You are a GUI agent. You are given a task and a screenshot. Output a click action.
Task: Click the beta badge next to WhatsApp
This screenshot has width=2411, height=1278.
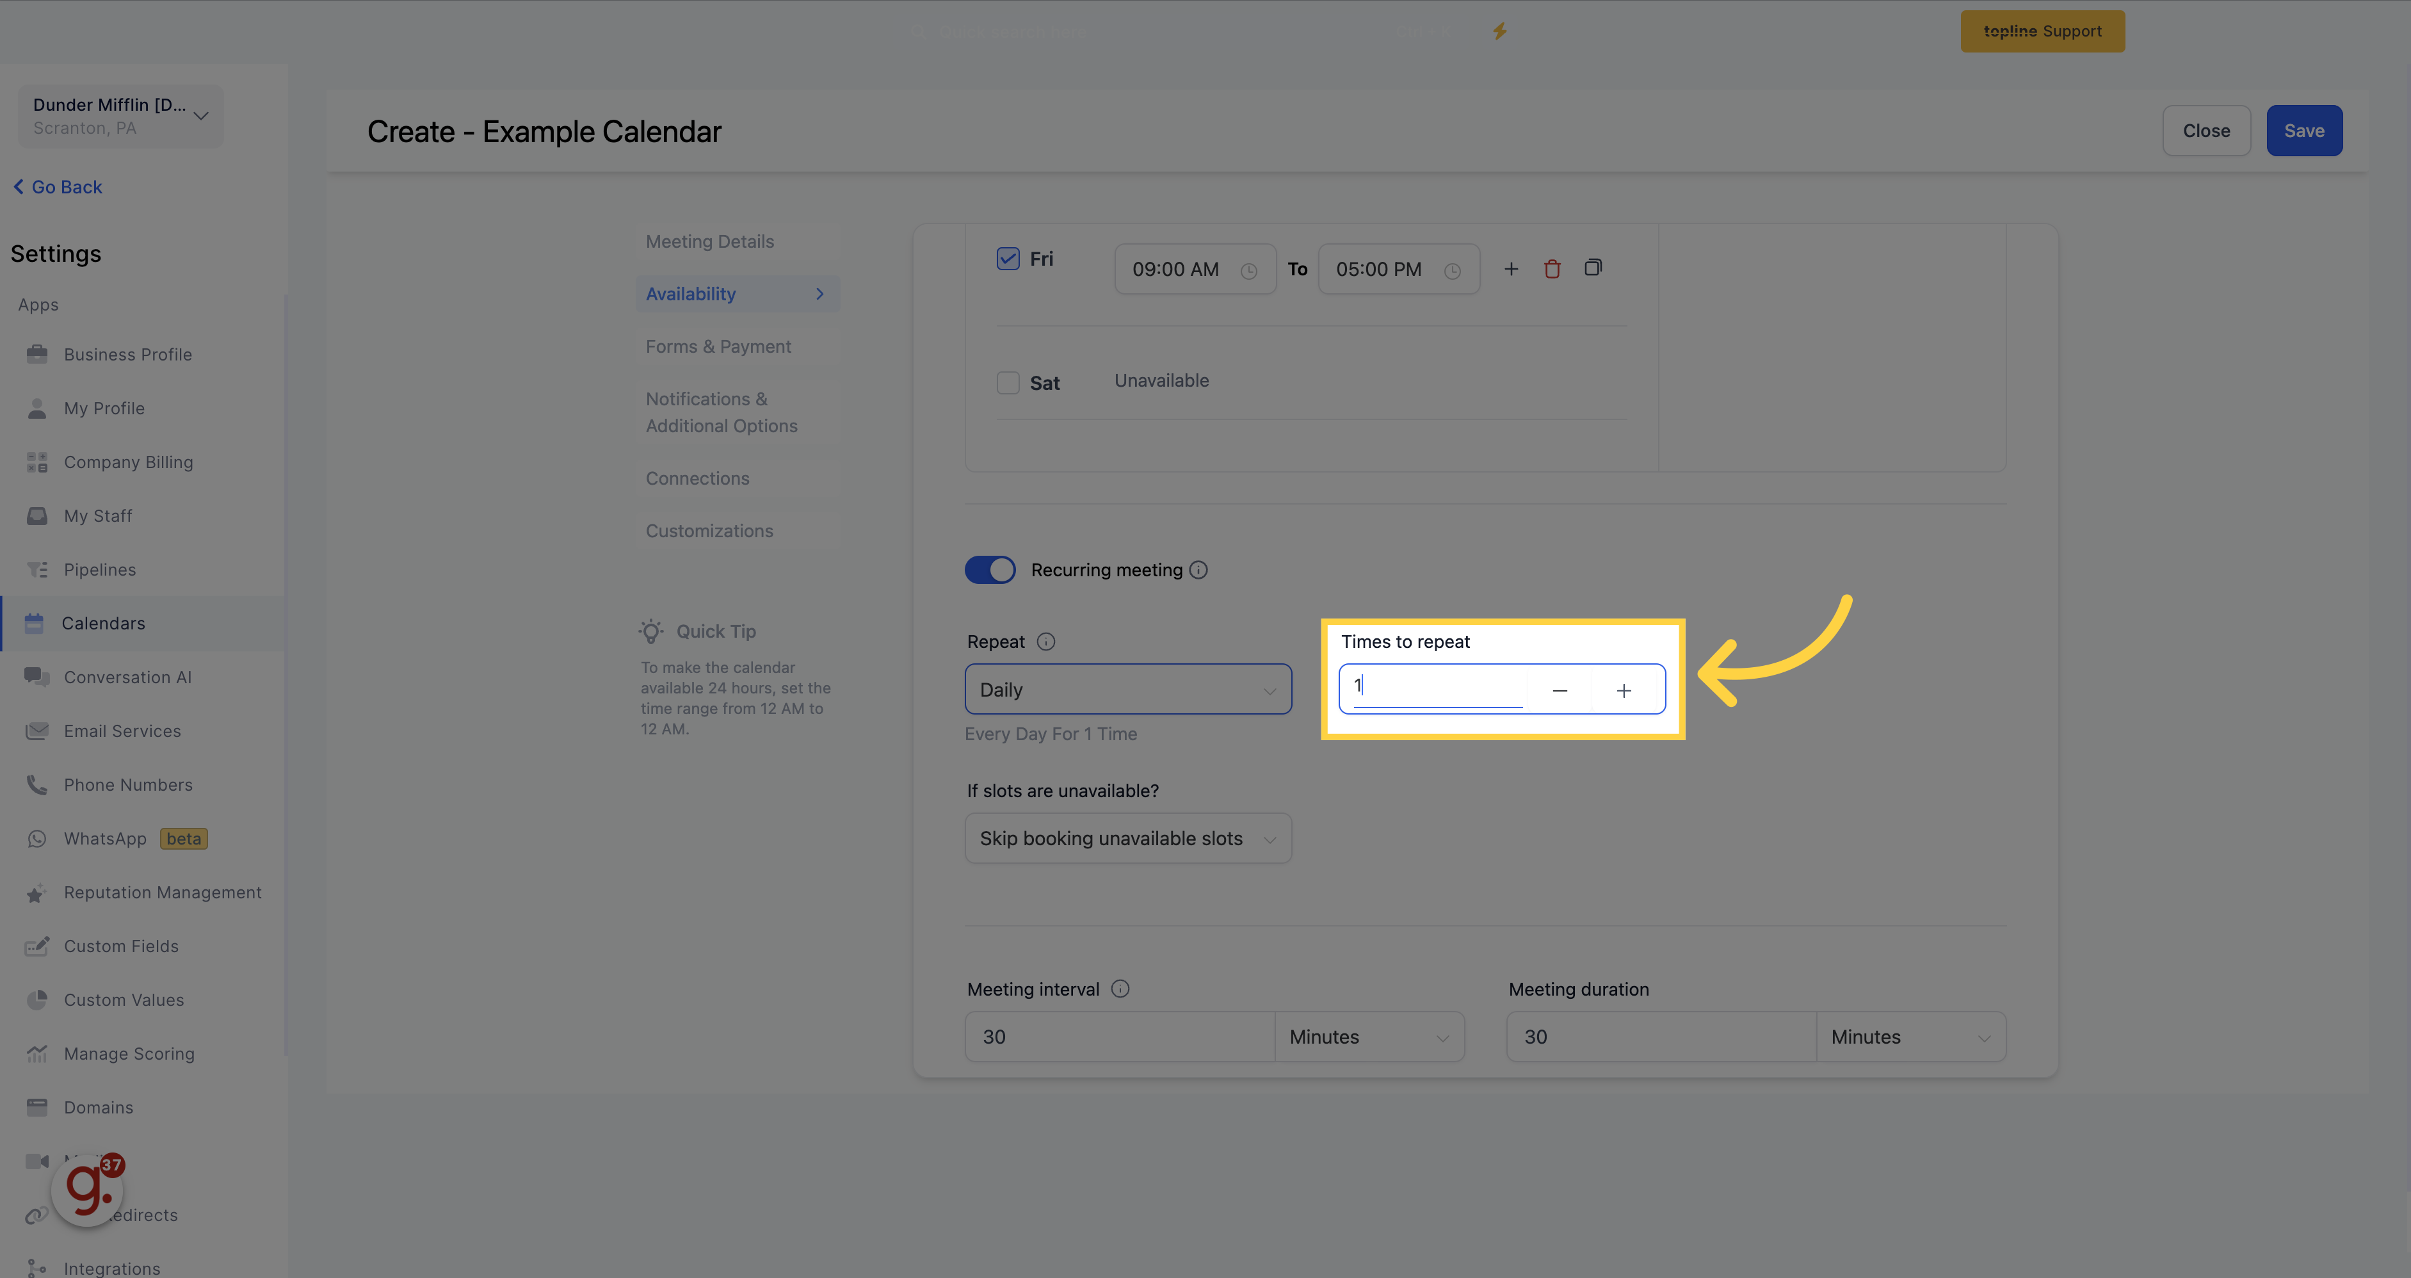coord(184,839)
